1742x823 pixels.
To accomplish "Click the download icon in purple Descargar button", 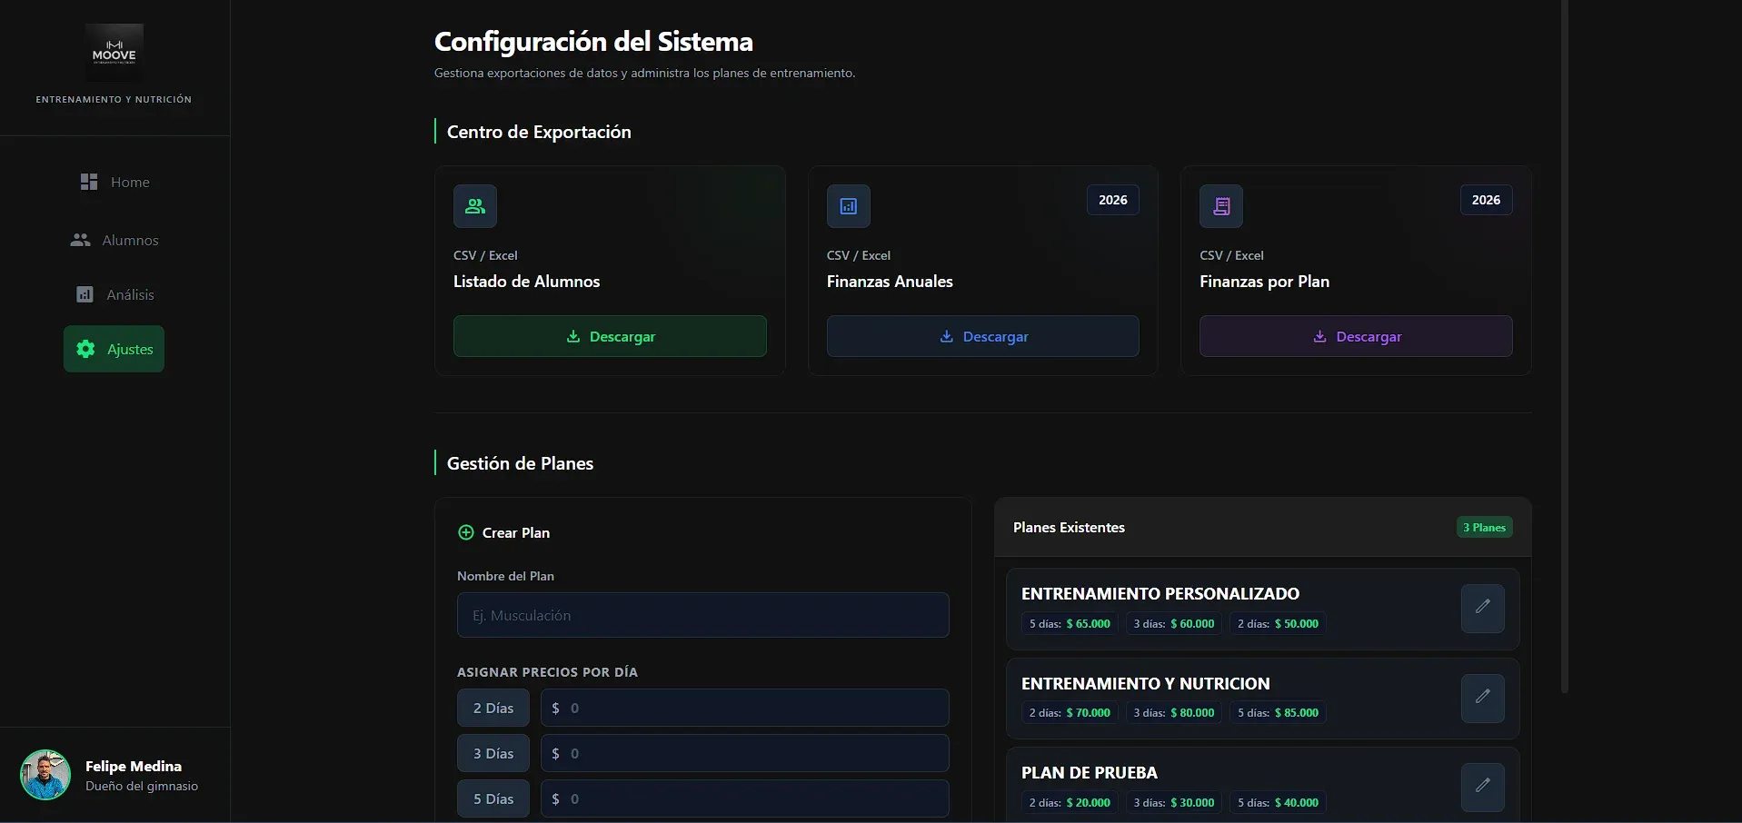I will (x=1320, y=336).
